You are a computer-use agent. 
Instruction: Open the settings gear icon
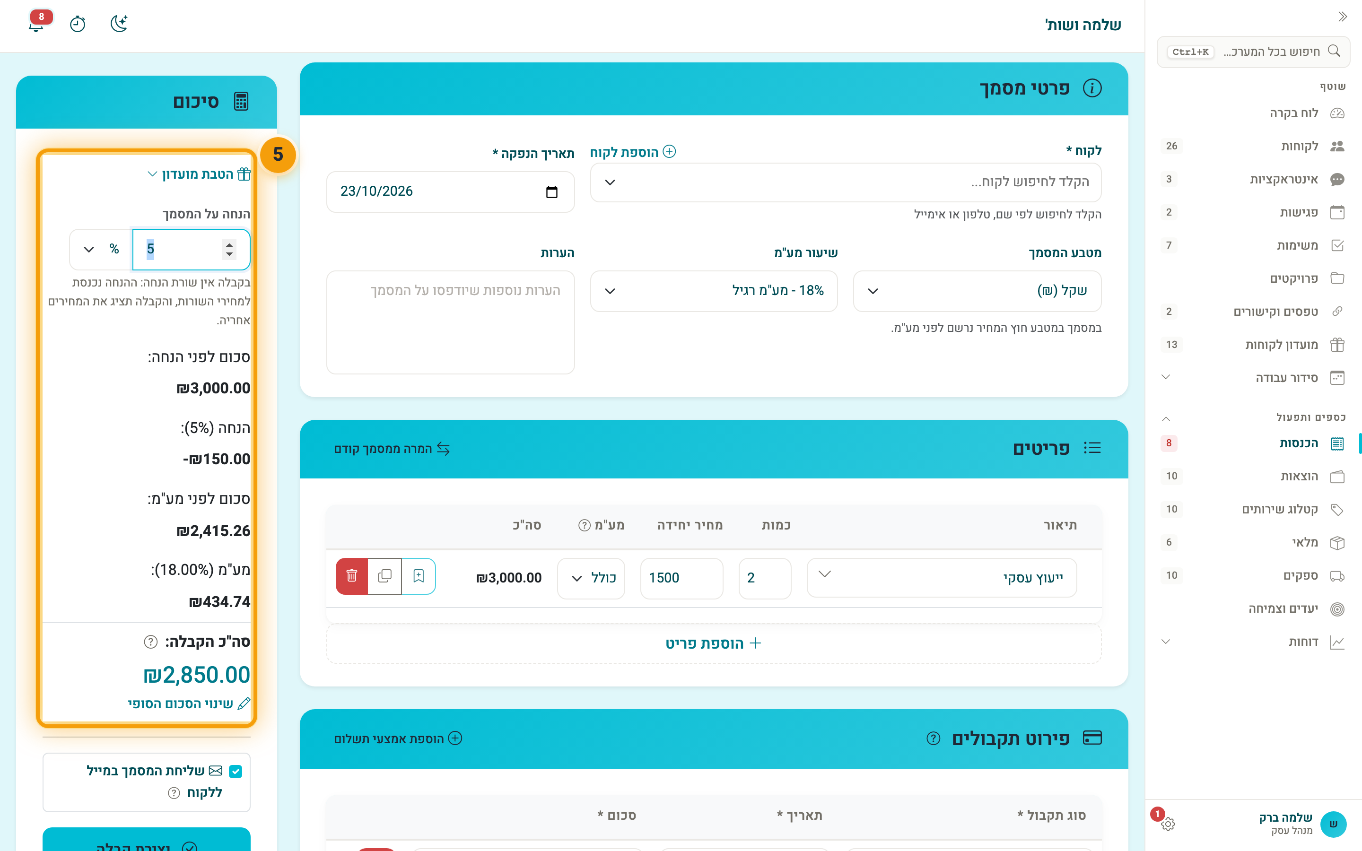(x=1168, y=824)
